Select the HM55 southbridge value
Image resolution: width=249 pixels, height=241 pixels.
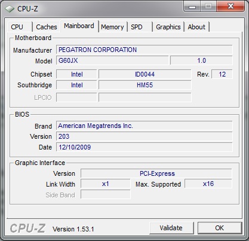145,85
